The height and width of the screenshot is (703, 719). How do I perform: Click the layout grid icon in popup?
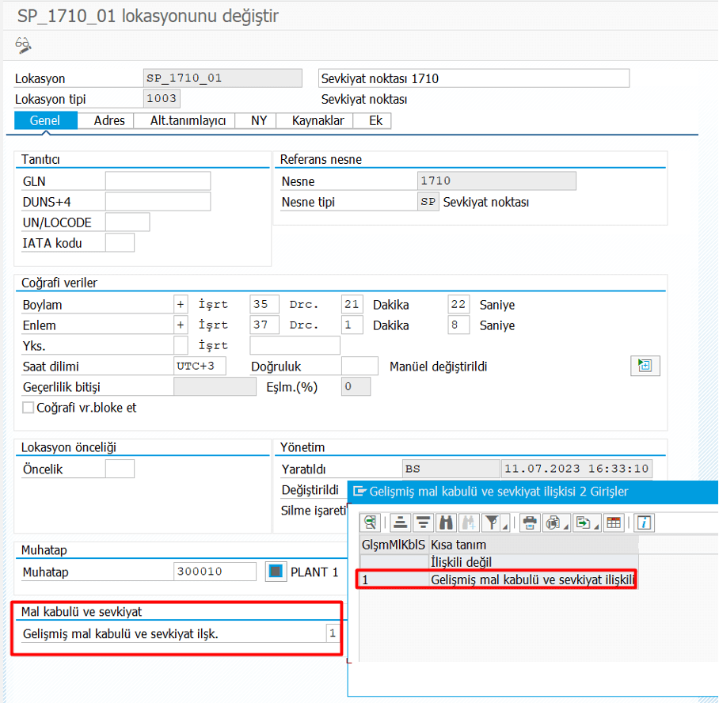[x=614, y=522]
